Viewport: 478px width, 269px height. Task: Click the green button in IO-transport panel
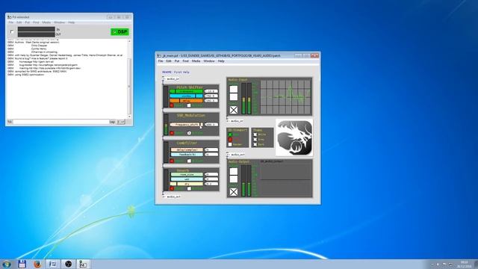click(230, 134)
